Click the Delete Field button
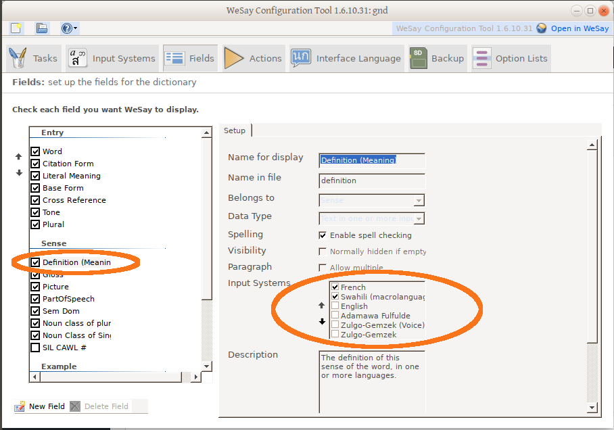Screen dimensions: 614x430 (99, 406)
